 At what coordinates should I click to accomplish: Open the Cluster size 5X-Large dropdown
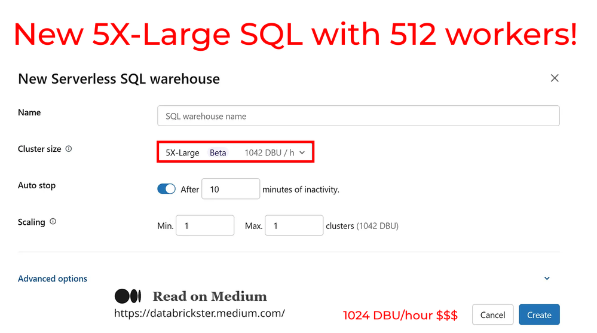(x=235, y=152)
